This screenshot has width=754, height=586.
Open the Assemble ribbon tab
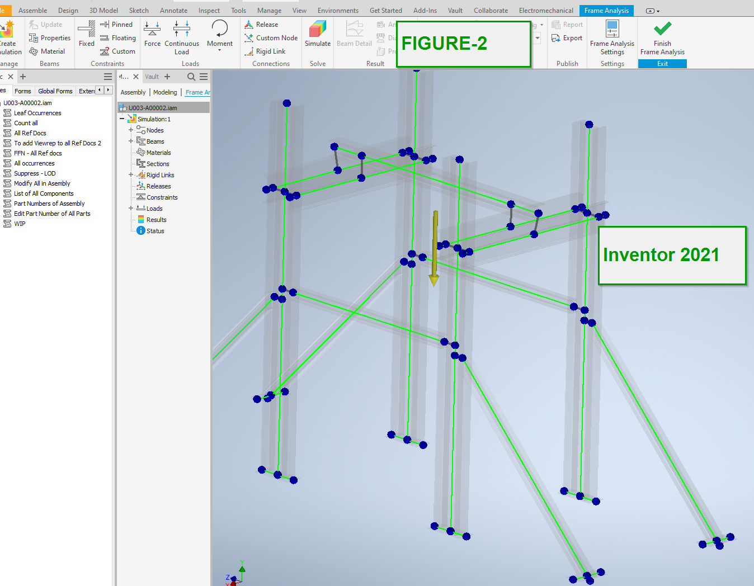[32, 11]
